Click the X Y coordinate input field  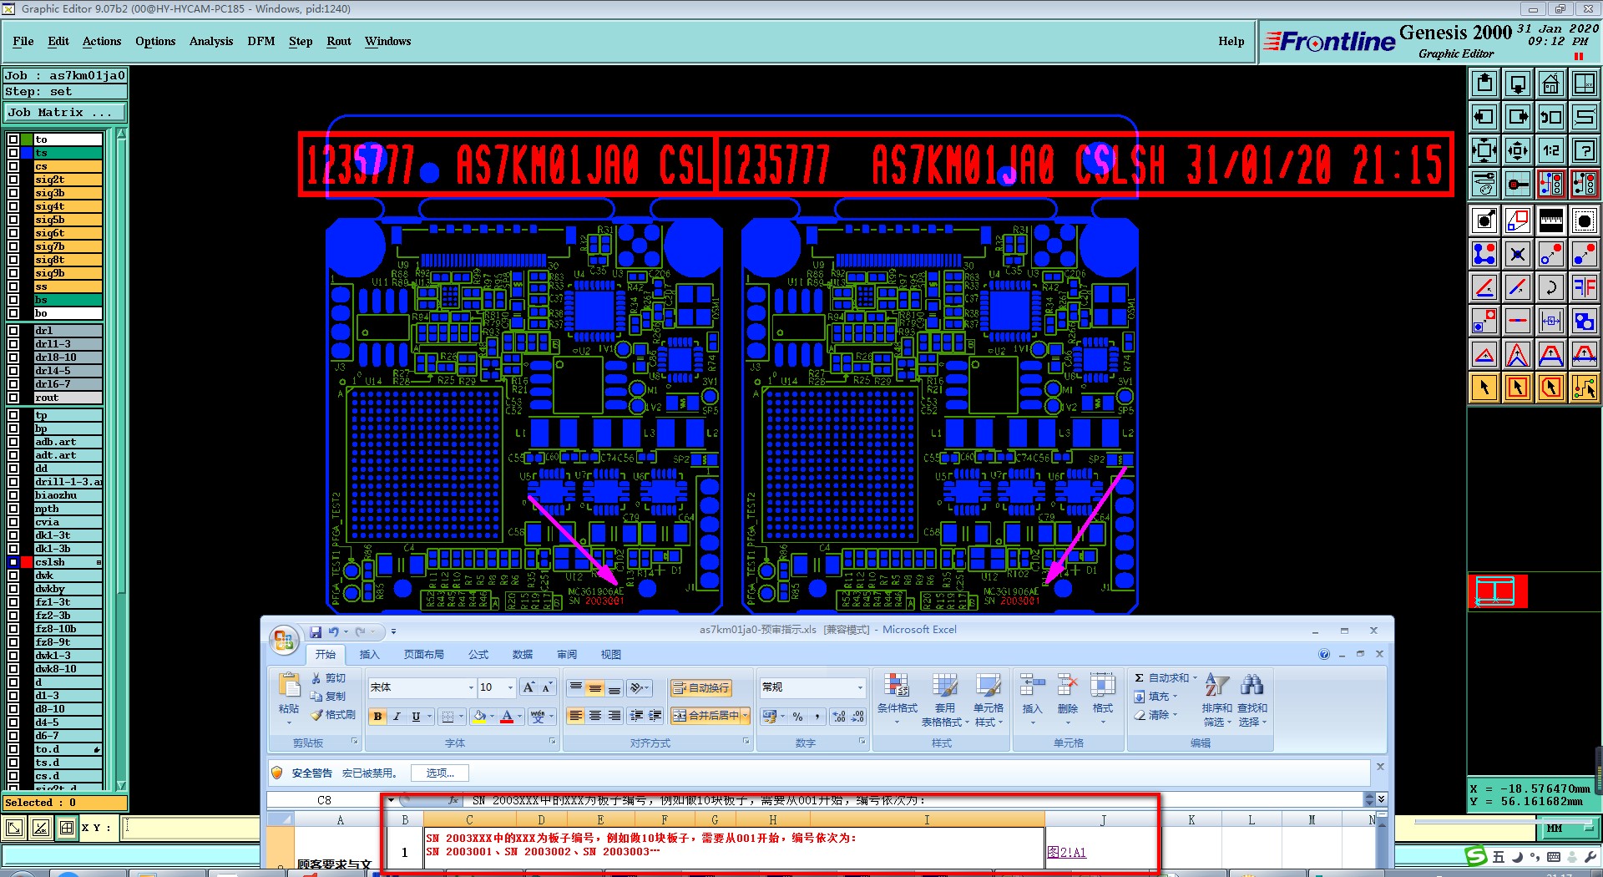(x=191, y=828)
